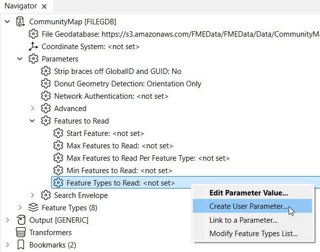This screenshot has width=320, height=252.
Task: Collapse the Parameters tree node
Action: coord(20,59)
